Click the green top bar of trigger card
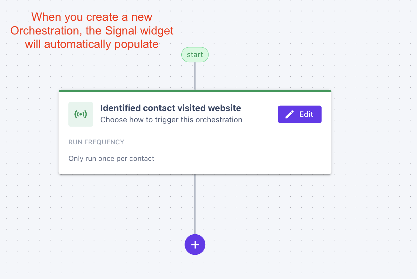Image resolution: width=417 pixels, height=279 pixels. 195,91
